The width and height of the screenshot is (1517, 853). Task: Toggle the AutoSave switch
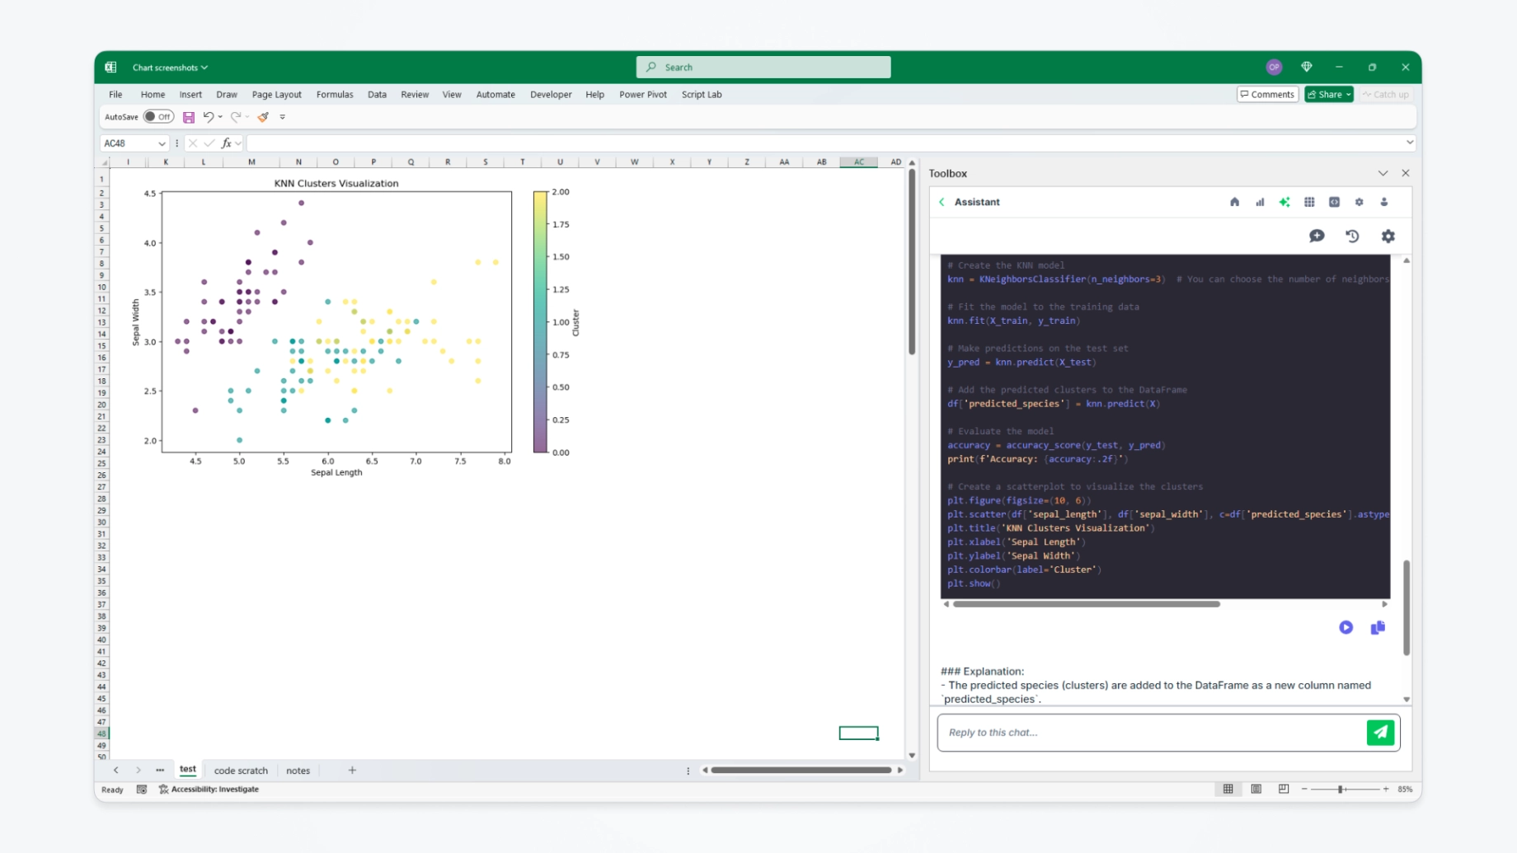click(157, 117)
